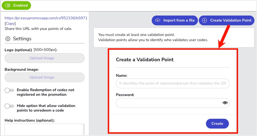Open Import from a file
The image size is (257, 136).
[x=175, y=20]
